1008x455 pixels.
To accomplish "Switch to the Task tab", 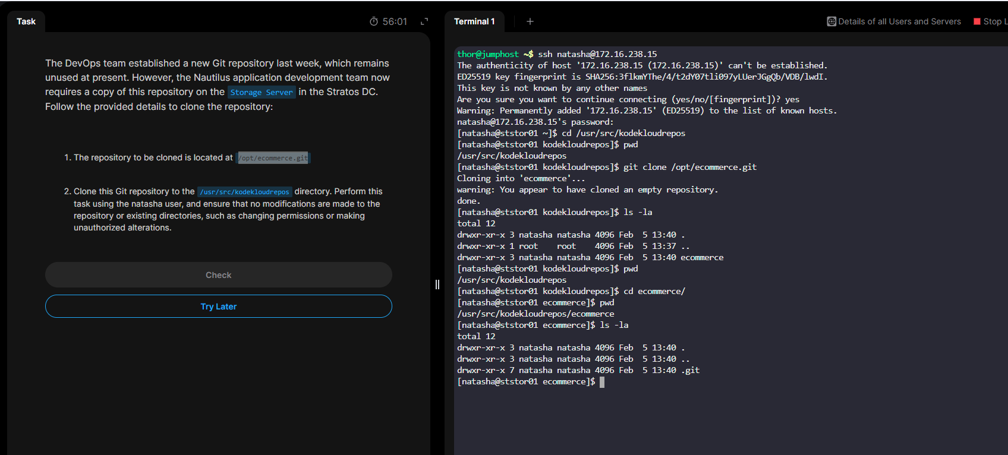I will click(x=26, y=21).
